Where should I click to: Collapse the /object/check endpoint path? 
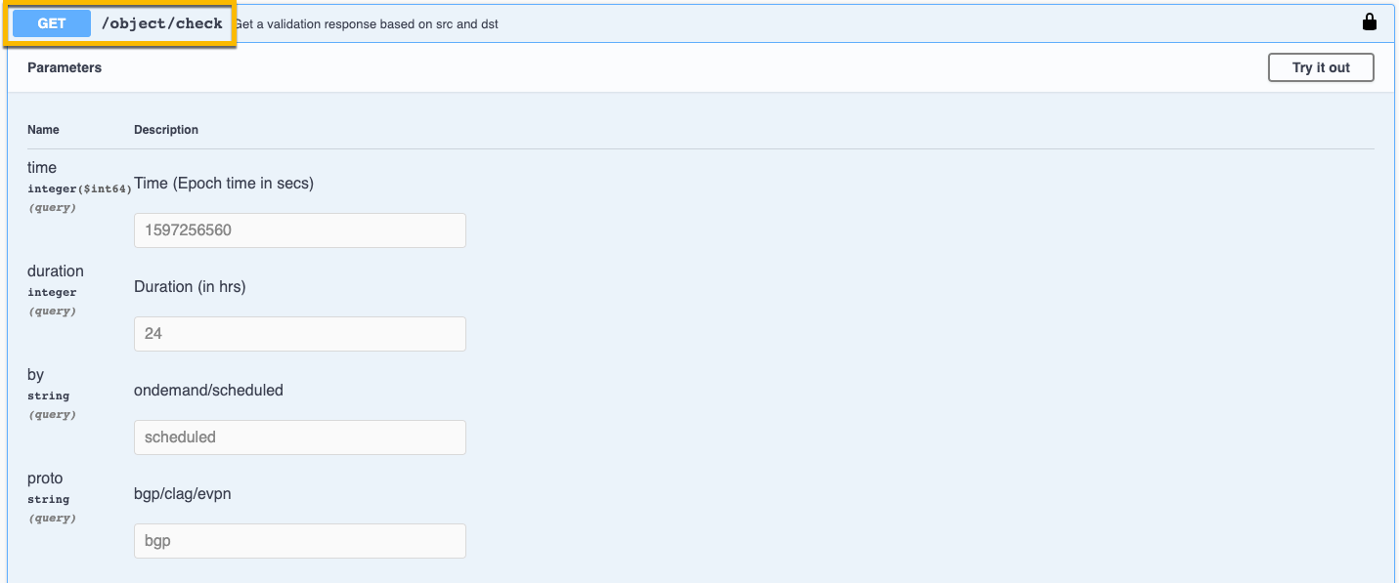pos(162,23)
